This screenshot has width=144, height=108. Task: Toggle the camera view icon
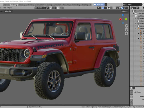click(x=127, y=34)
